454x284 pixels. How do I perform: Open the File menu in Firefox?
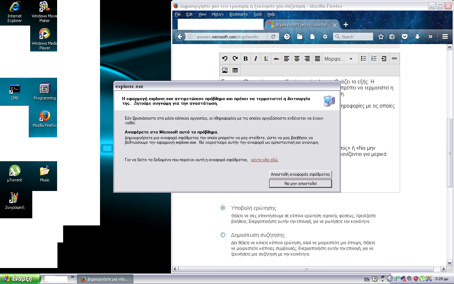pyautogui.click(x=178, y=14)
